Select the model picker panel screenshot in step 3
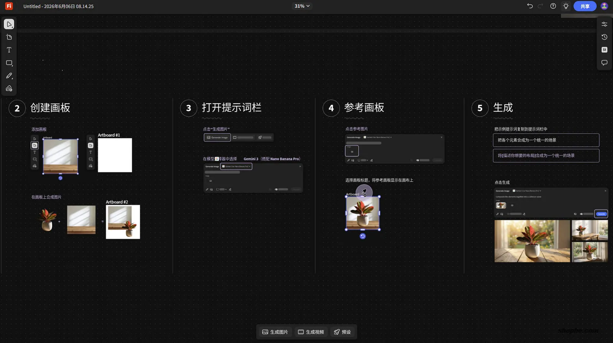The height and width of the screenshot is (343, 613). coord(253,178)
